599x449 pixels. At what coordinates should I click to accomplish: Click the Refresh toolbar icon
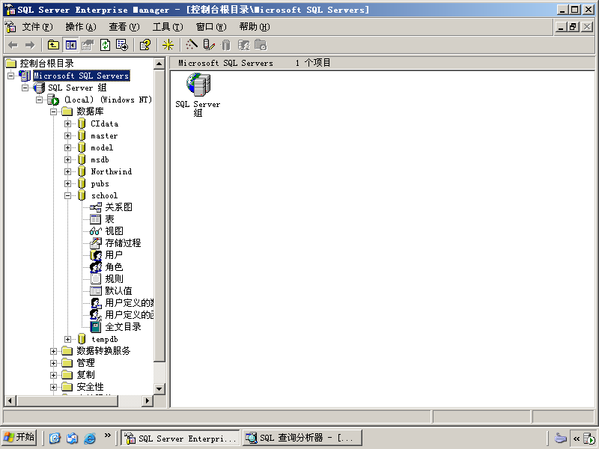105,45
